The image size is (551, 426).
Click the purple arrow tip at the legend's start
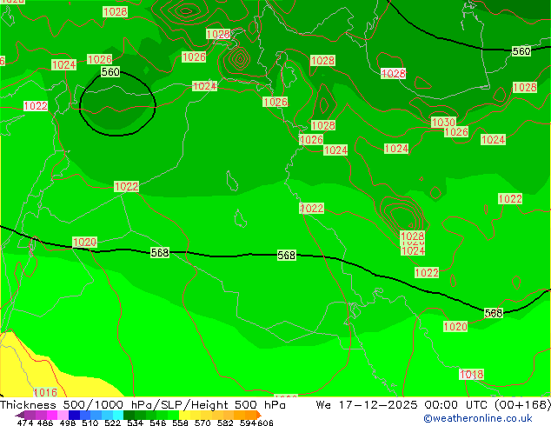coord(19,416)
